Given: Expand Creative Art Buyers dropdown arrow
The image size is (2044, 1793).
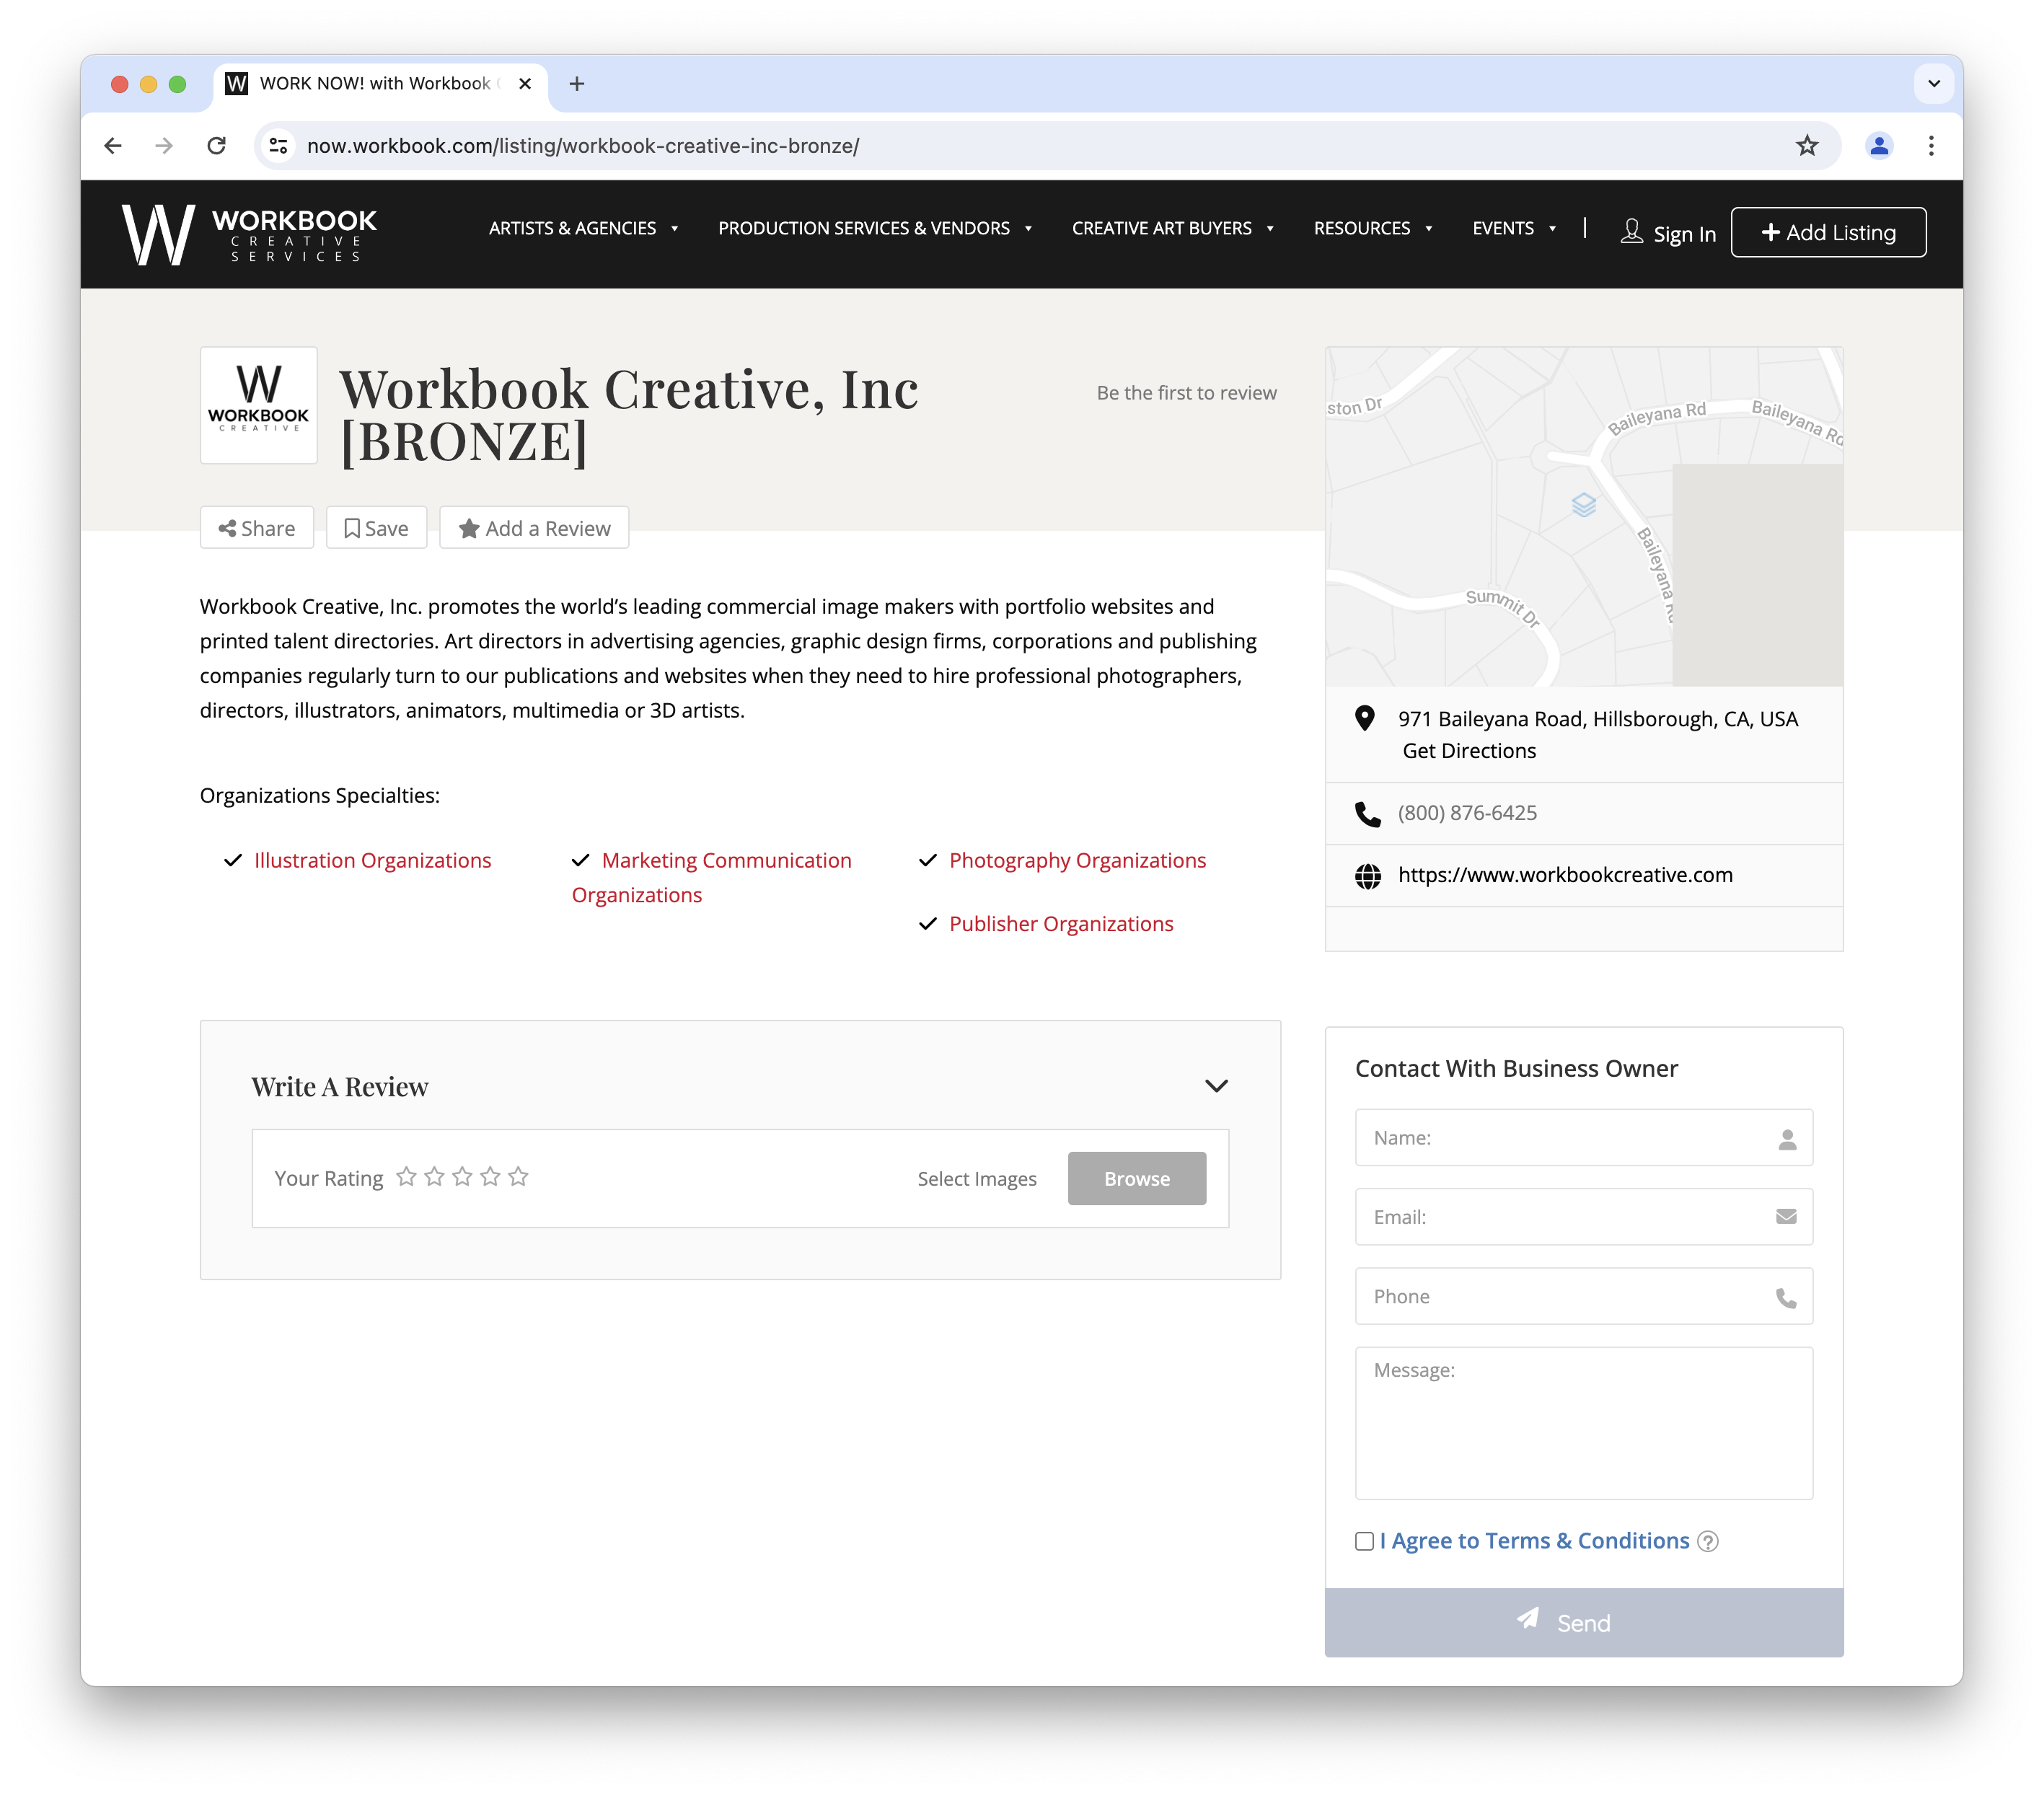Looking at the screenshot, I should (x=1270, y=229).
